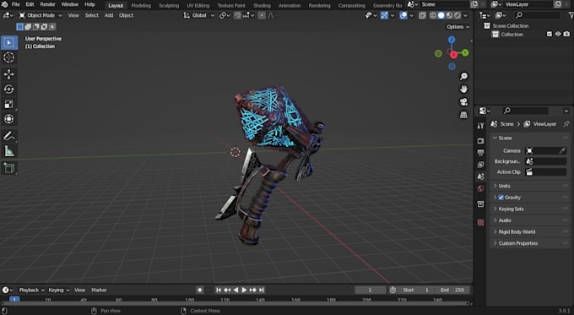The width and height of the screenshot is (574, 315).
Task: Click the zoom view magnifier icon
Action: pyautogui.click(x=463, y=76)
